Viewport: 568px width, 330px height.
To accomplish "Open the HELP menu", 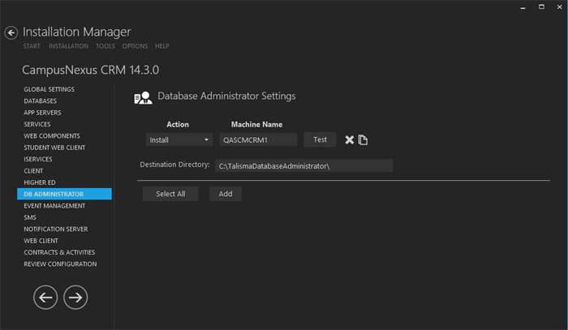I will (x=162, y=46).
